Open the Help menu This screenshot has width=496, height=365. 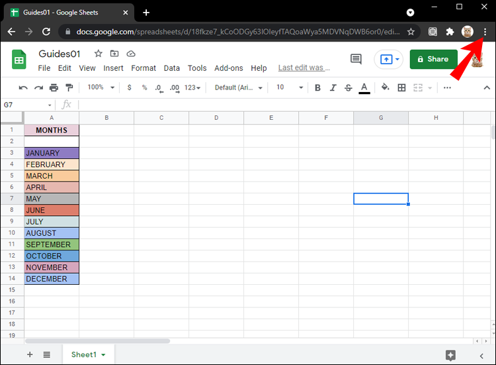tap(259, 68)
